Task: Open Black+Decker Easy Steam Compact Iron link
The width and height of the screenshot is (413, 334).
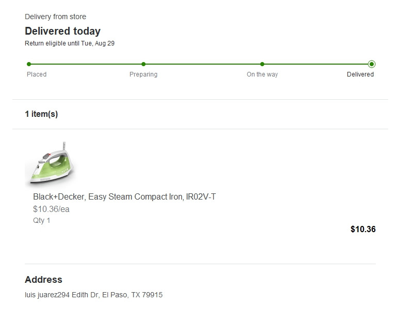Action: 124,197
